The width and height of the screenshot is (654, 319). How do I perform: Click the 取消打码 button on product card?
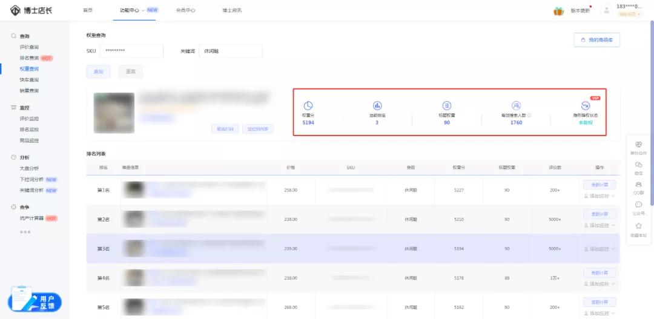(x=225, y=129)
